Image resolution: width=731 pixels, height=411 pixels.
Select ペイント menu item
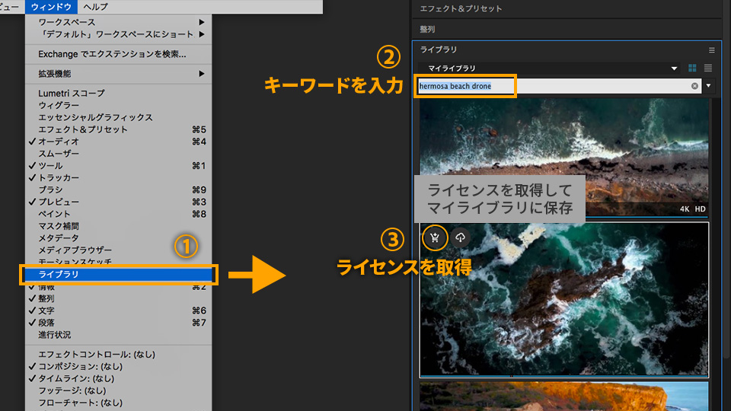click(x=119, y=215)
